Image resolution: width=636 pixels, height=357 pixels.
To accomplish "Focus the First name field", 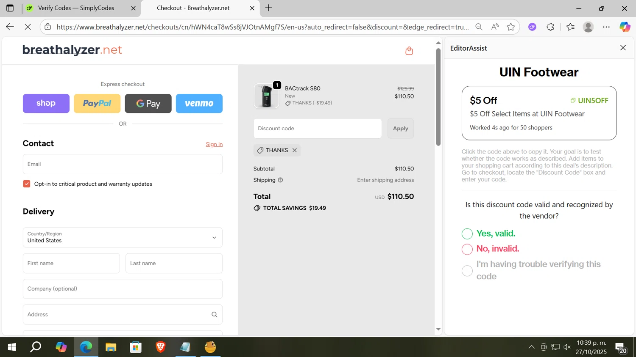I will pos(71,263).
